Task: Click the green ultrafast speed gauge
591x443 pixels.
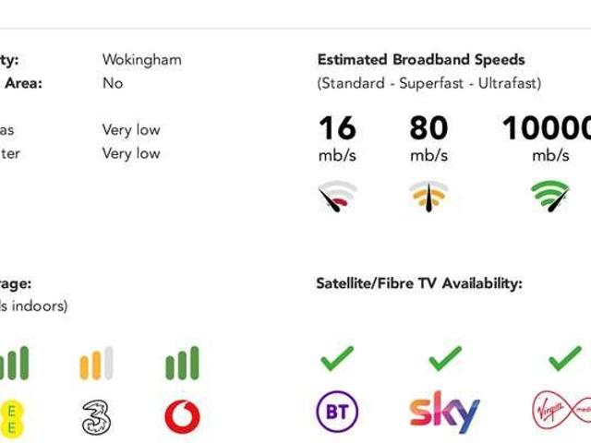Action: [549, 197]
